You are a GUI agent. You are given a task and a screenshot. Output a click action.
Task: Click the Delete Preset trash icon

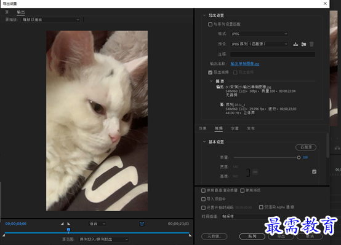coord(311,44)
